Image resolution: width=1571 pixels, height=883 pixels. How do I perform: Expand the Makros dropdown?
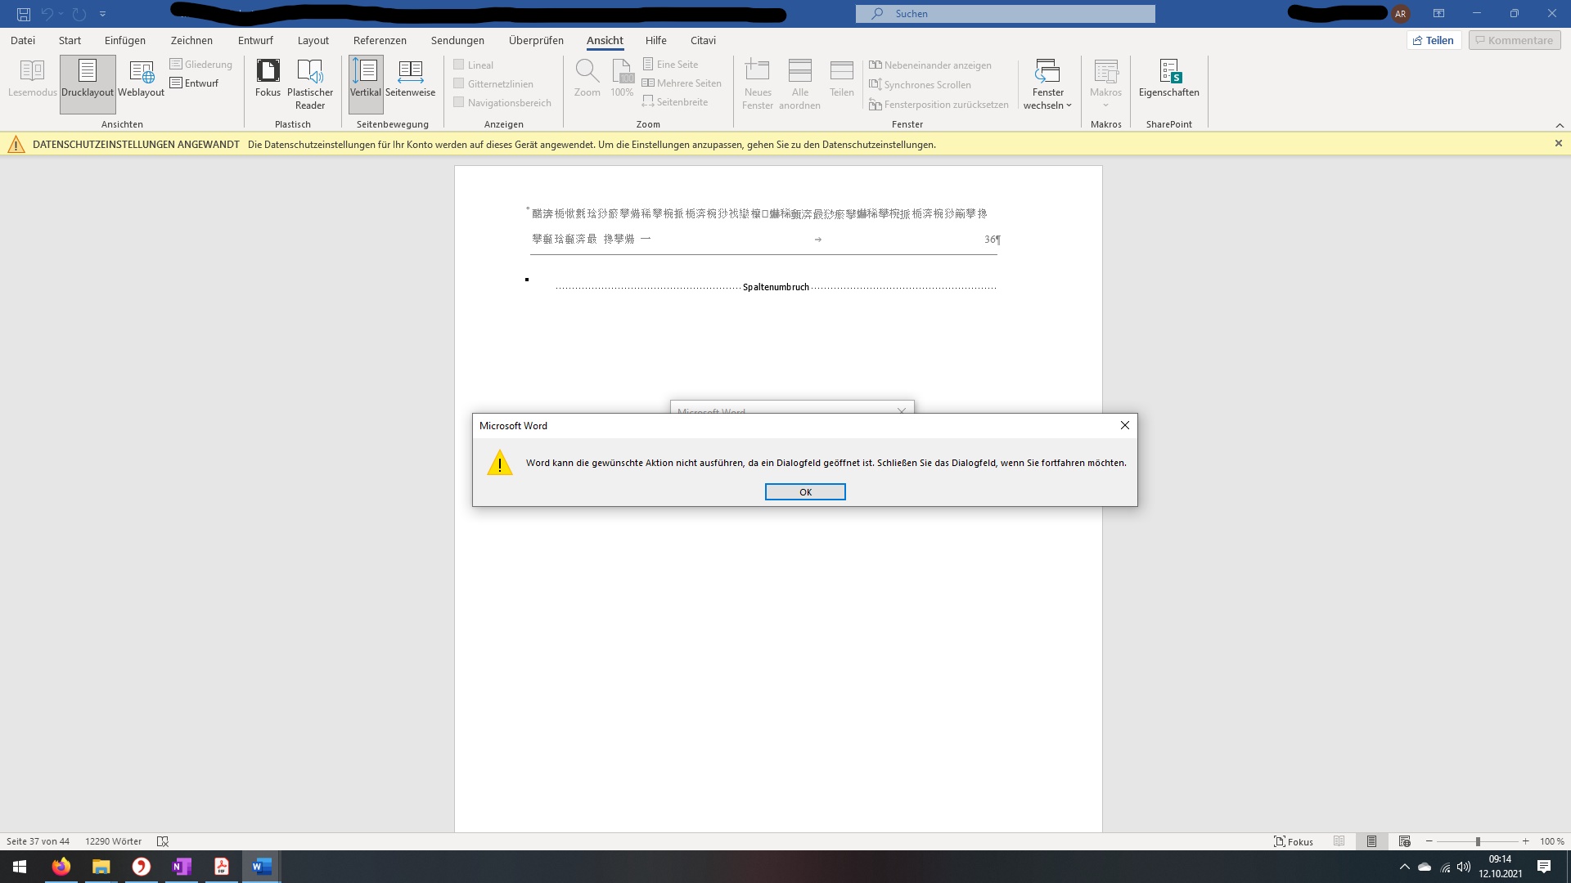point(1105,82)
